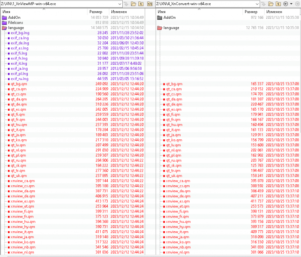Viewport: 301px width, 257px height.
Task: Click the right pane browse-for-folder icon
Action: 271,4
